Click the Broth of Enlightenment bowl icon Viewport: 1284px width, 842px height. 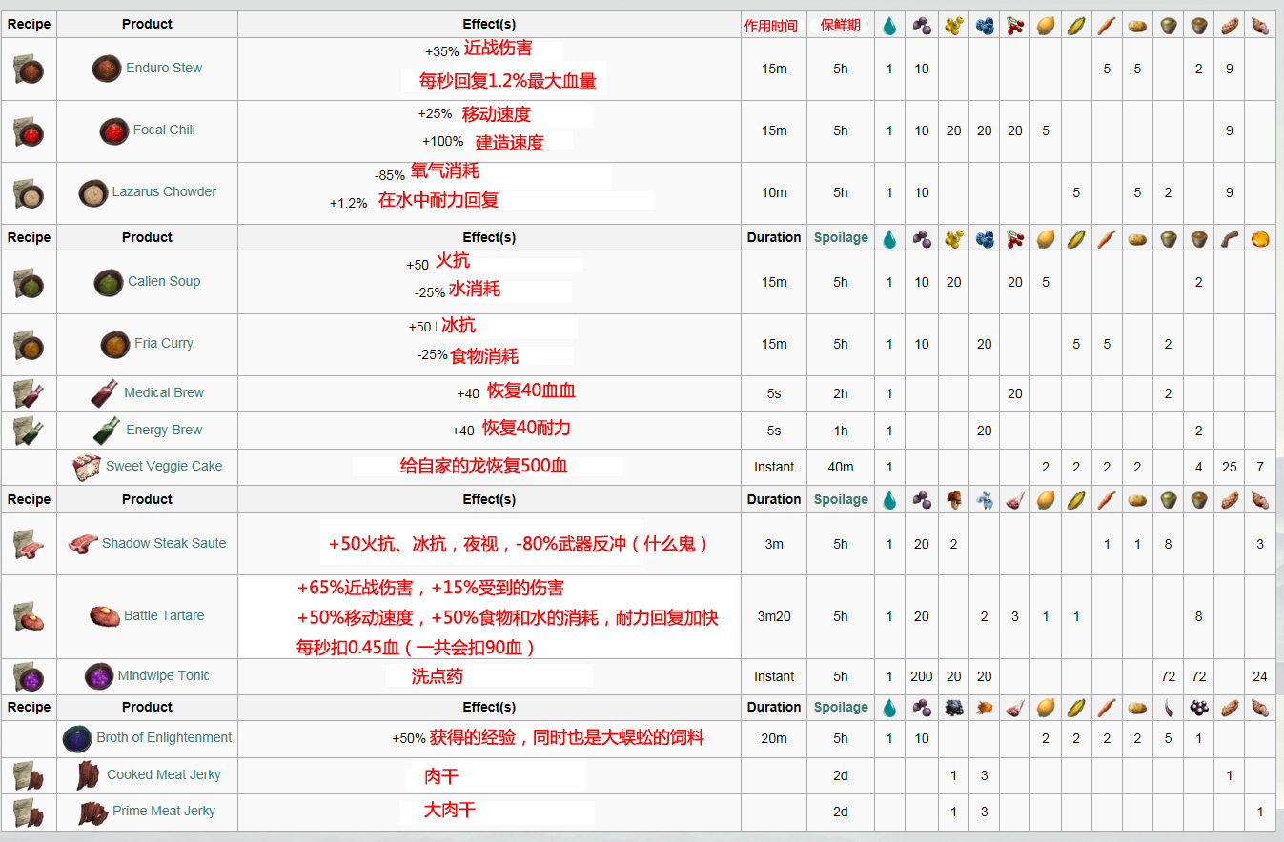pos(77,738)
